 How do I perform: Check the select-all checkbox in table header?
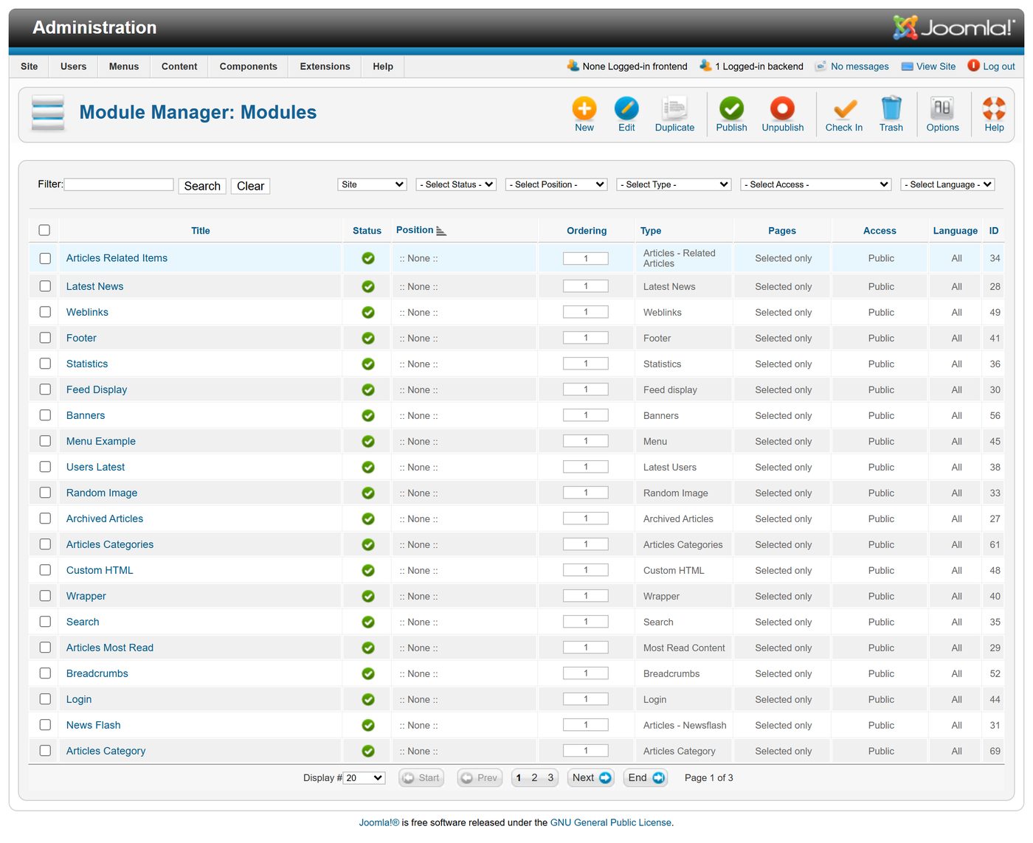click(44, 230)
